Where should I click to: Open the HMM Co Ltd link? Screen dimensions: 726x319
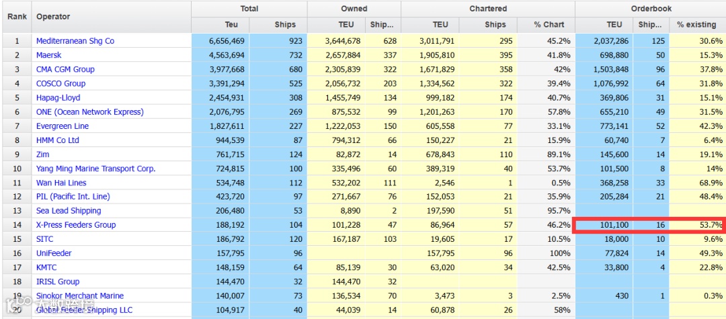tap(58, 140)
